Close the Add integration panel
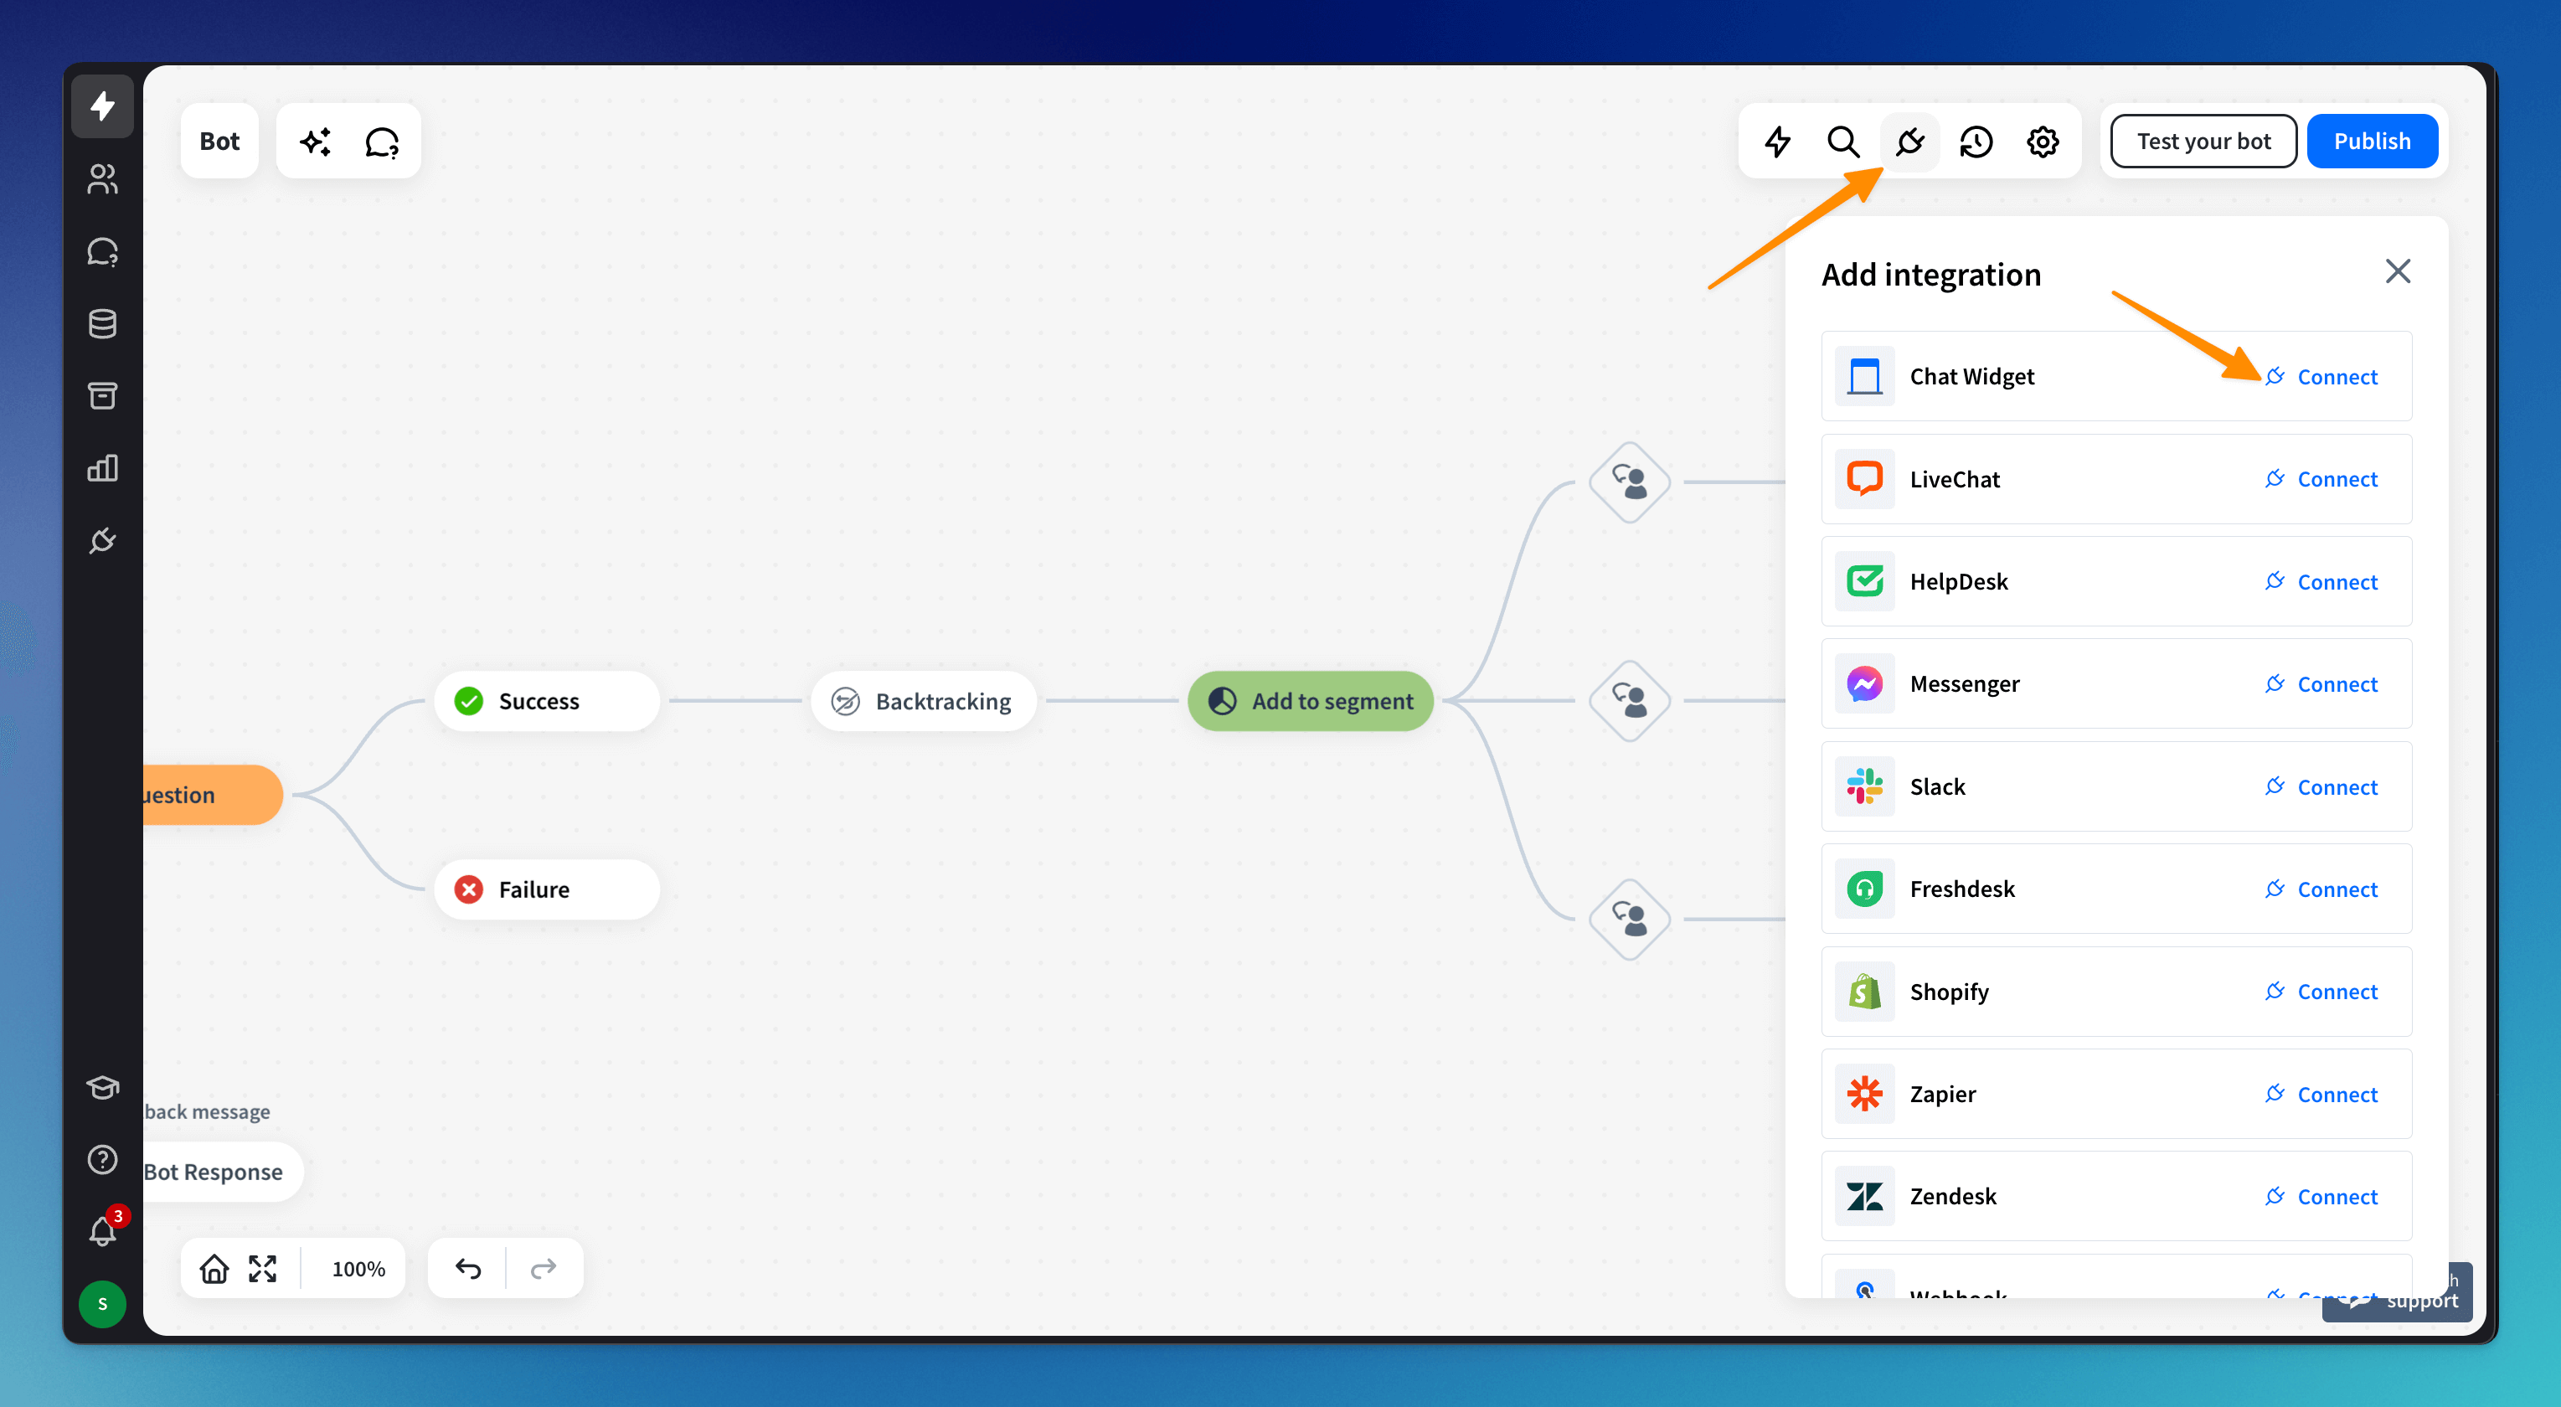 [x=2397, y=271]
